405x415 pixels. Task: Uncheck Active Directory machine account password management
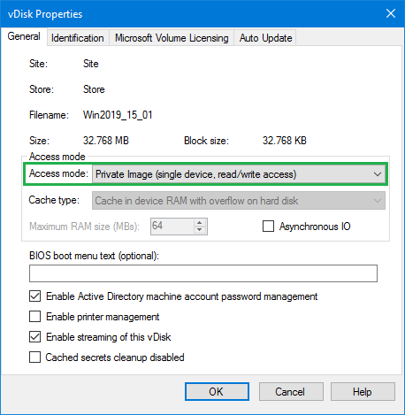tap(34, 296)
